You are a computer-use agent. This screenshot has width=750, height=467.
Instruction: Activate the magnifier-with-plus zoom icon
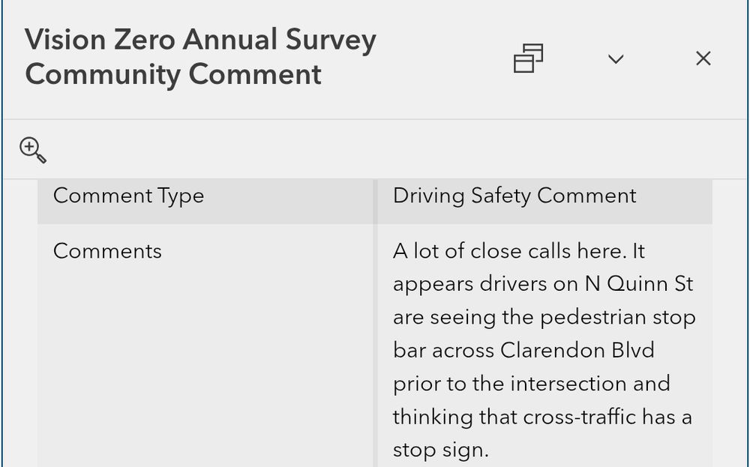pos(32,150)
